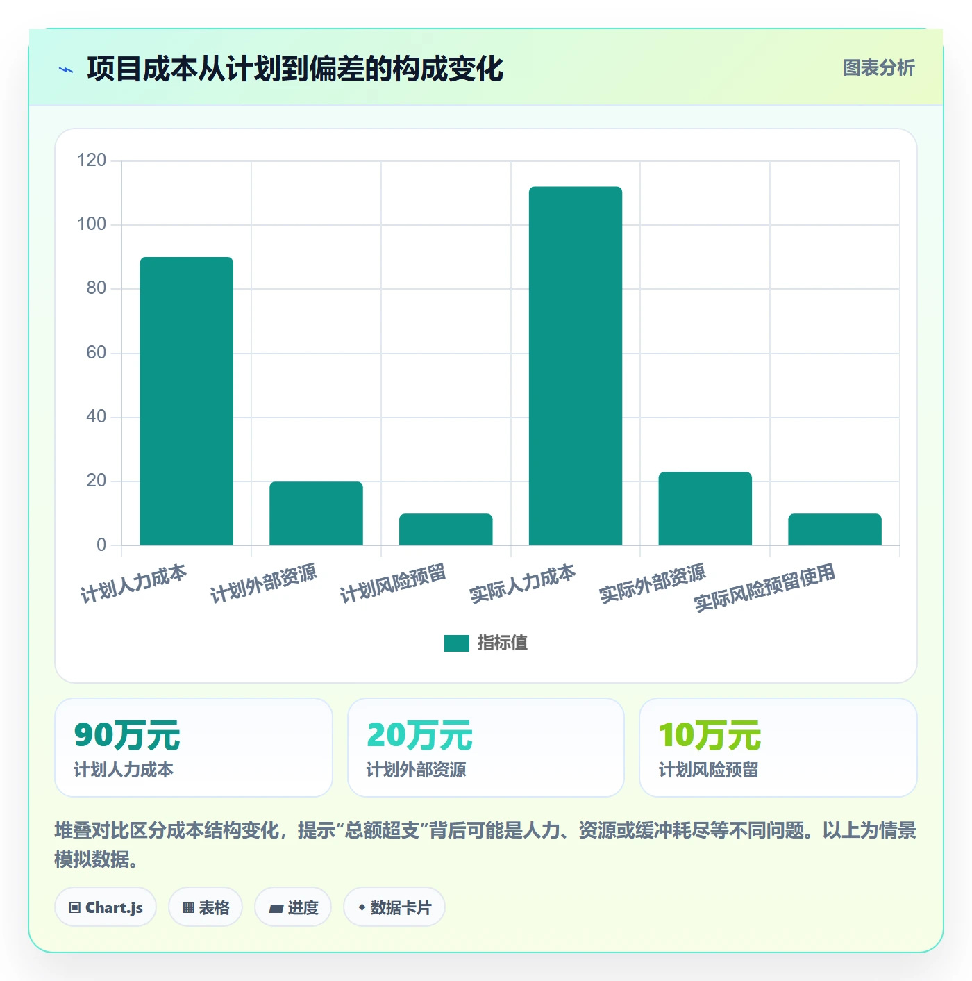Image resolution: width=972 pixels, height=981 pixels.
Task: Click the 计划人力成本 bar in the chart
Action: tap(187, 401)
